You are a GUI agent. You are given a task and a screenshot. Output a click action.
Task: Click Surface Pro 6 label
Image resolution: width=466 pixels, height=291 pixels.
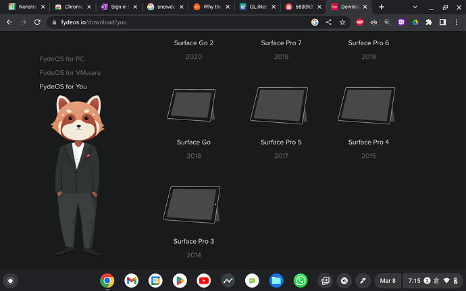(x=369, y=43)
